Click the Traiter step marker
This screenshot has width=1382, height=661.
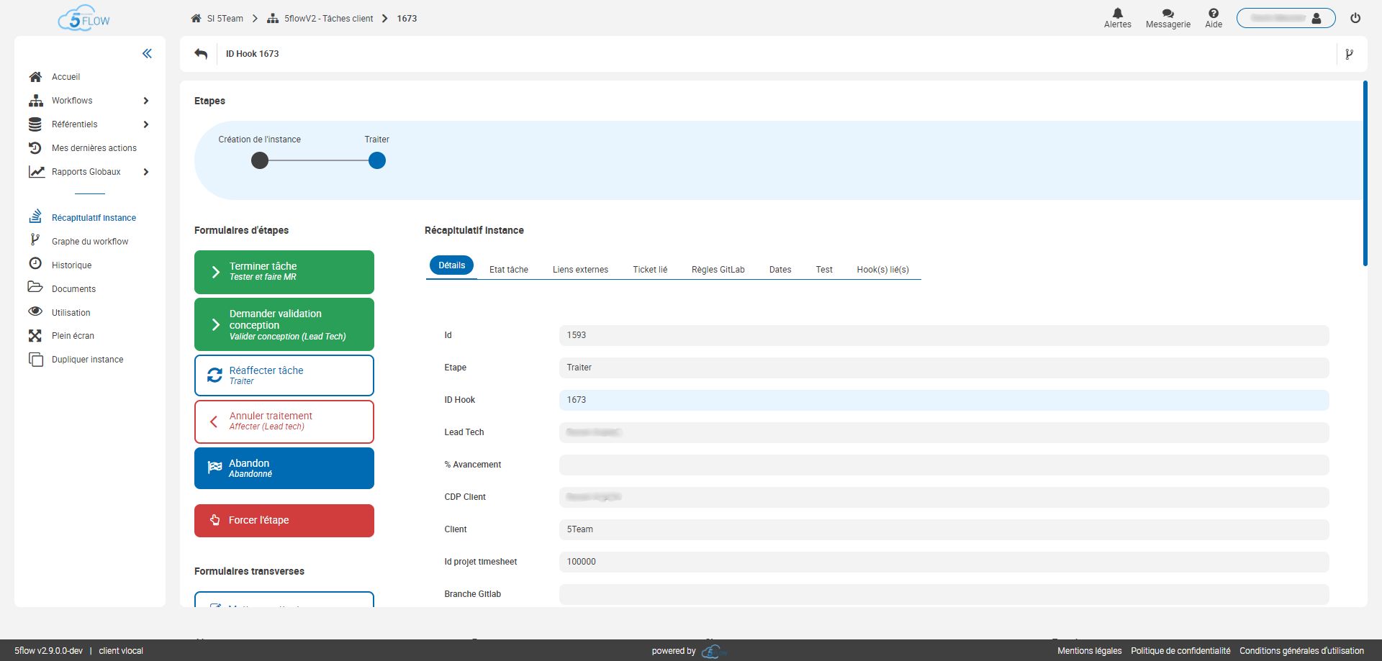(x=377, y=161)
